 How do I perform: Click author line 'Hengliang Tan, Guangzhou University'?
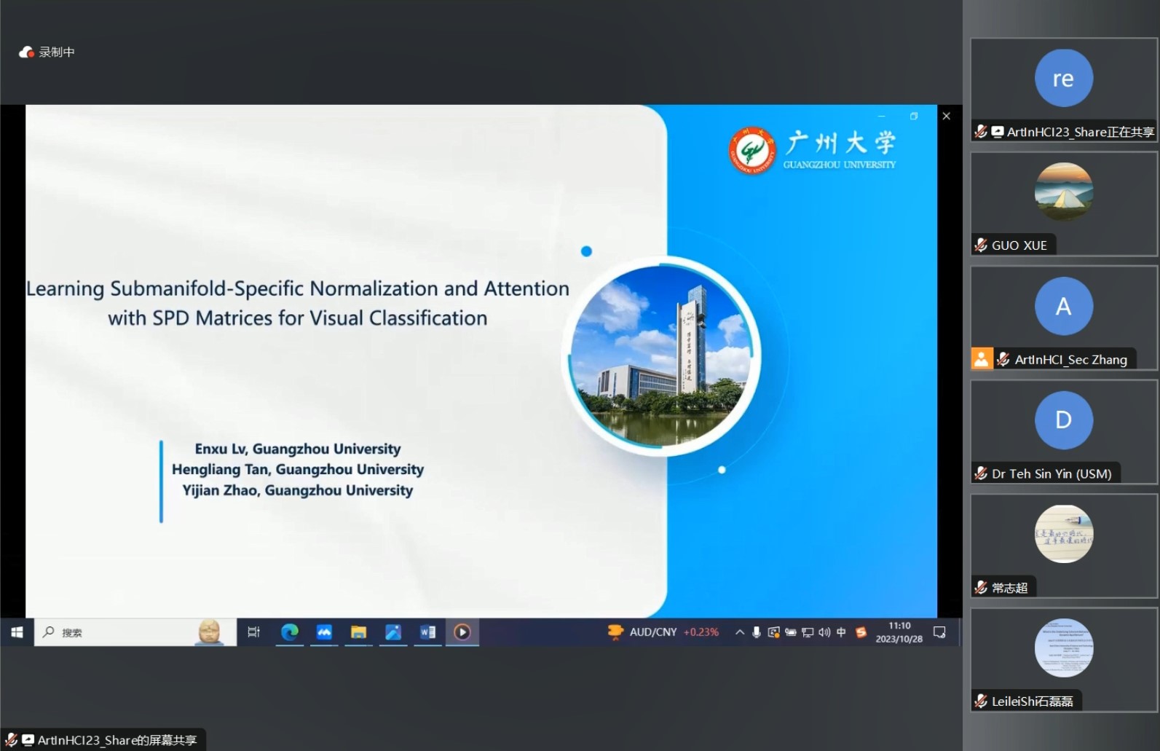click(x=298, y=469)
